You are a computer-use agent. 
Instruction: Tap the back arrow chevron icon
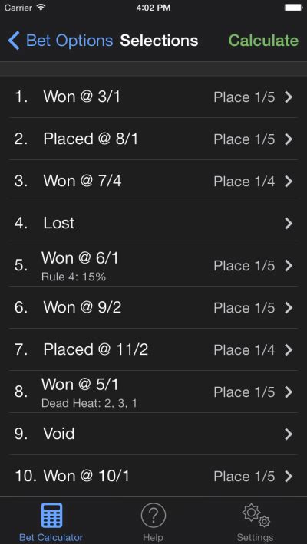point(14,41)
